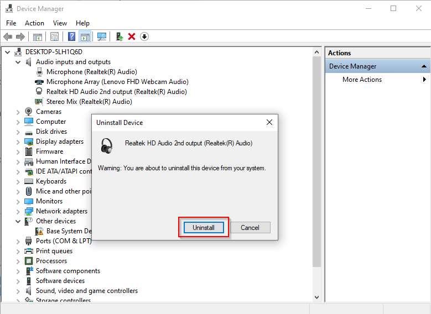Click the DESKTOP-5LH1Q6D computer icon

click(18, 52)
